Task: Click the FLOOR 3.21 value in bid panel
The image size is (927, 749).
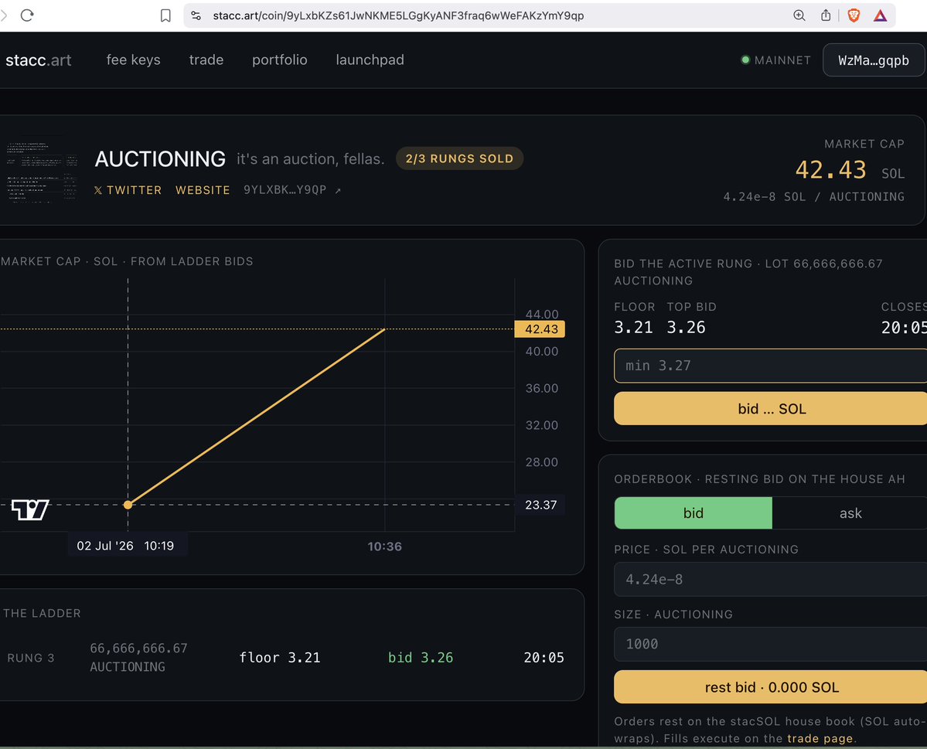Action: (633, 328)
